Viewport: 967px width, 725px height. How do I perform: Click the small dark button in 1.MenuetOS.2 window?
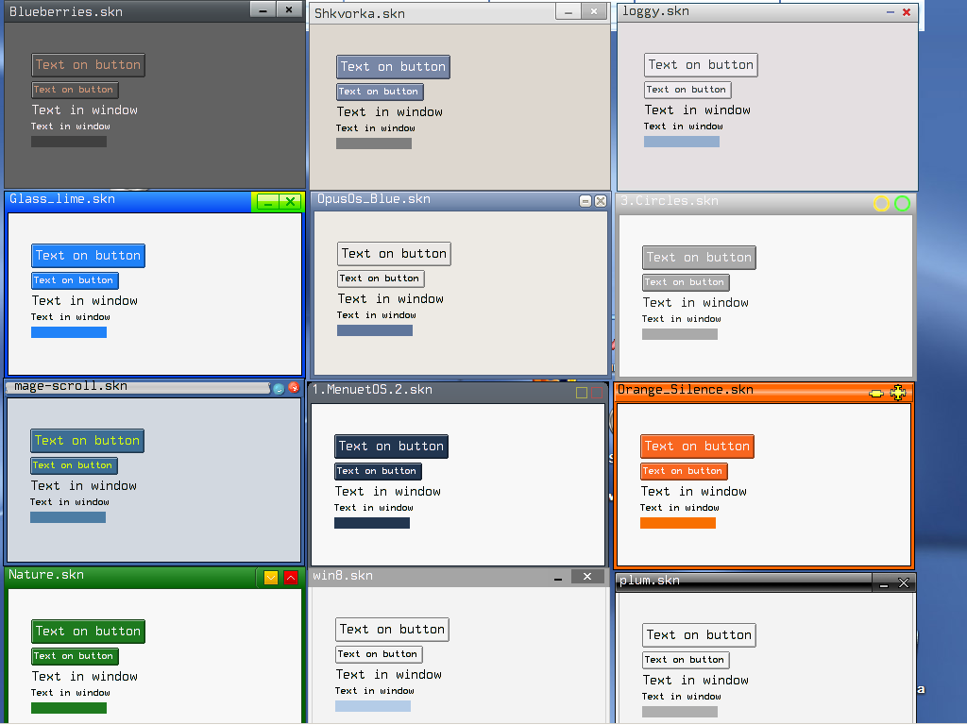378,471
